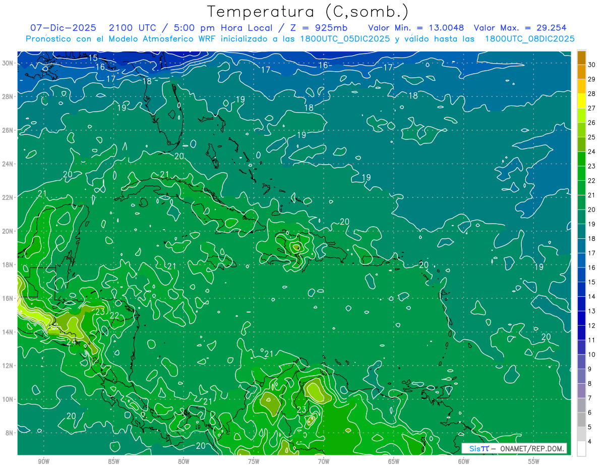Click the "55W" longitude axis label
This screenshot has width=605, height=468.
[x=534, y=461]
